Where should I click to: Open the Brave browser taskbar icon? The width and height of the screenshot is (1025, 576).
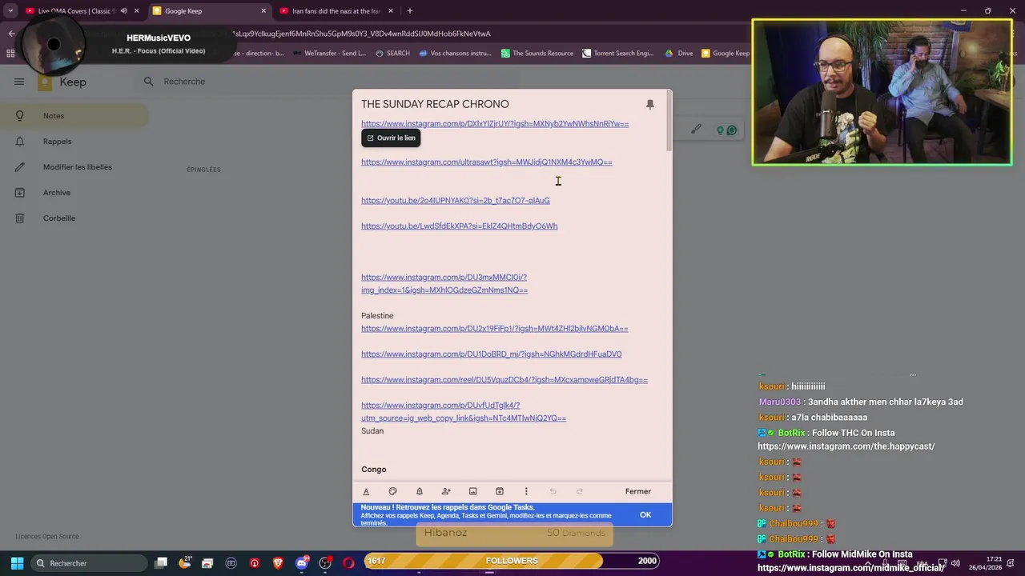click(278, 563)
